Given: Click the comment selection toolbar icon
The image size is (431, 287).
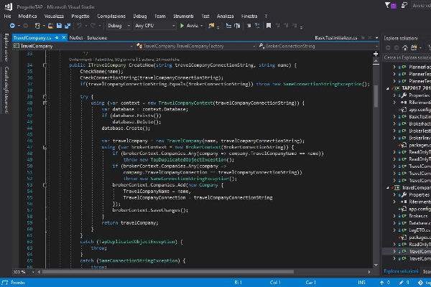Looking at the screenshot, I should pyautogui.click(x=249, y=26).
